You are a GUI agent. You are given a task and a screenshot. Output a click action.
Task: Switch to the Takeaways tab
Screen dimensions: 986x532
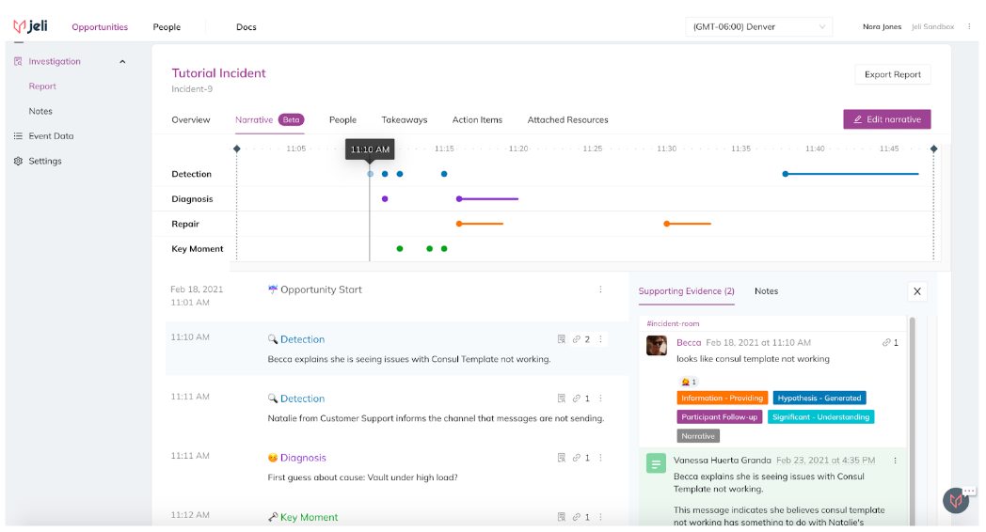405,120
